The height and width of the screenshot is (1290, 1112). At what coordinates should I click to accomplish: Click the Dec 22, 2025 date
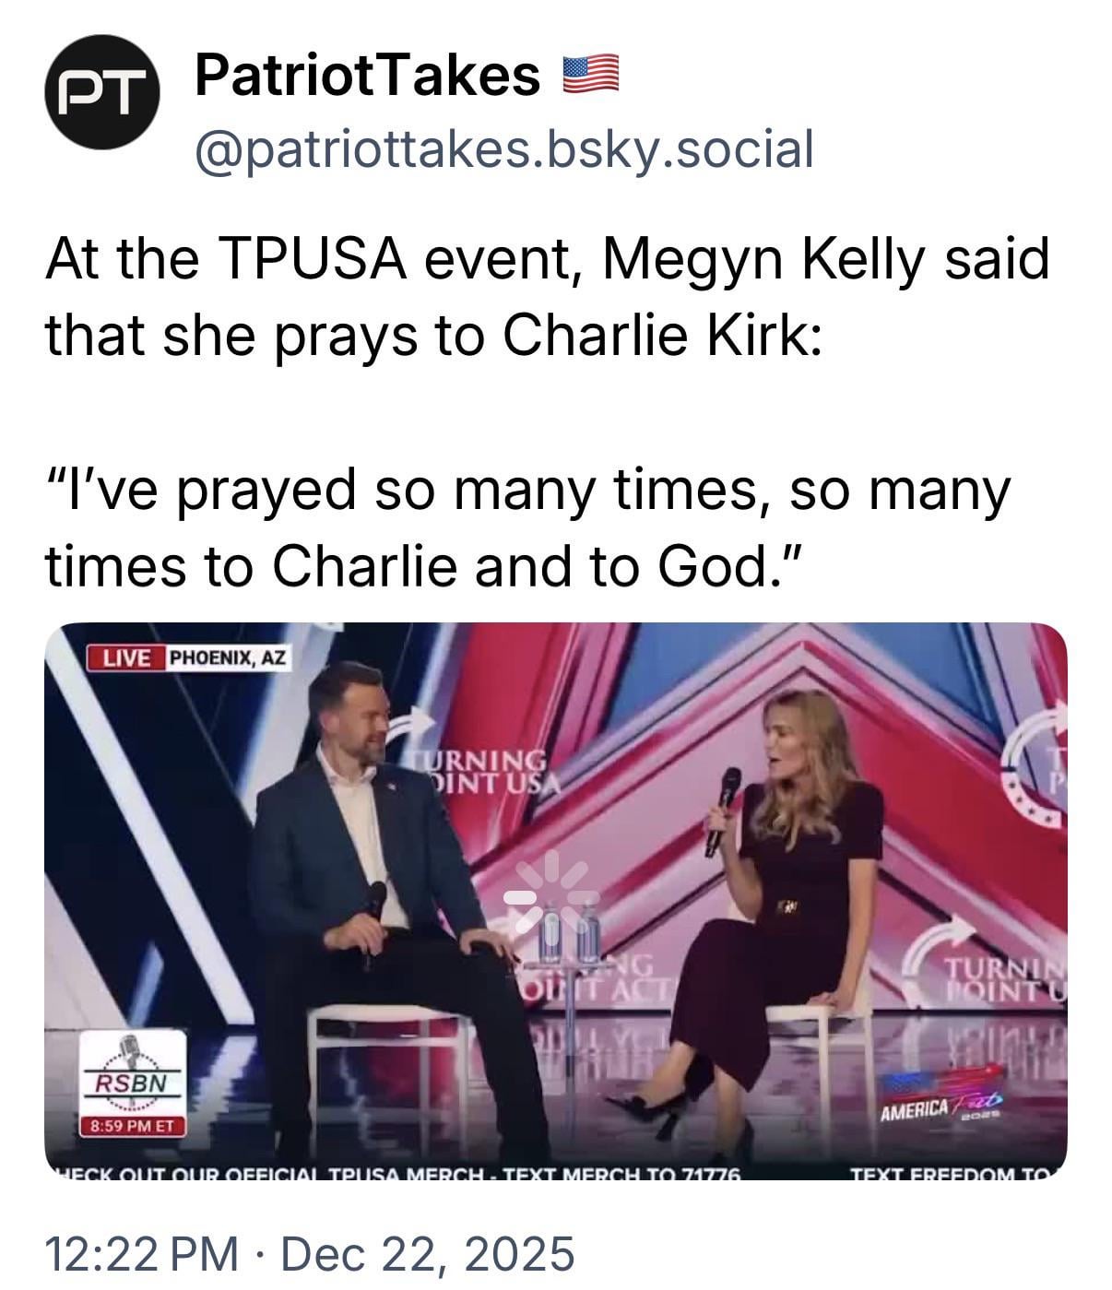(428, 1253)
